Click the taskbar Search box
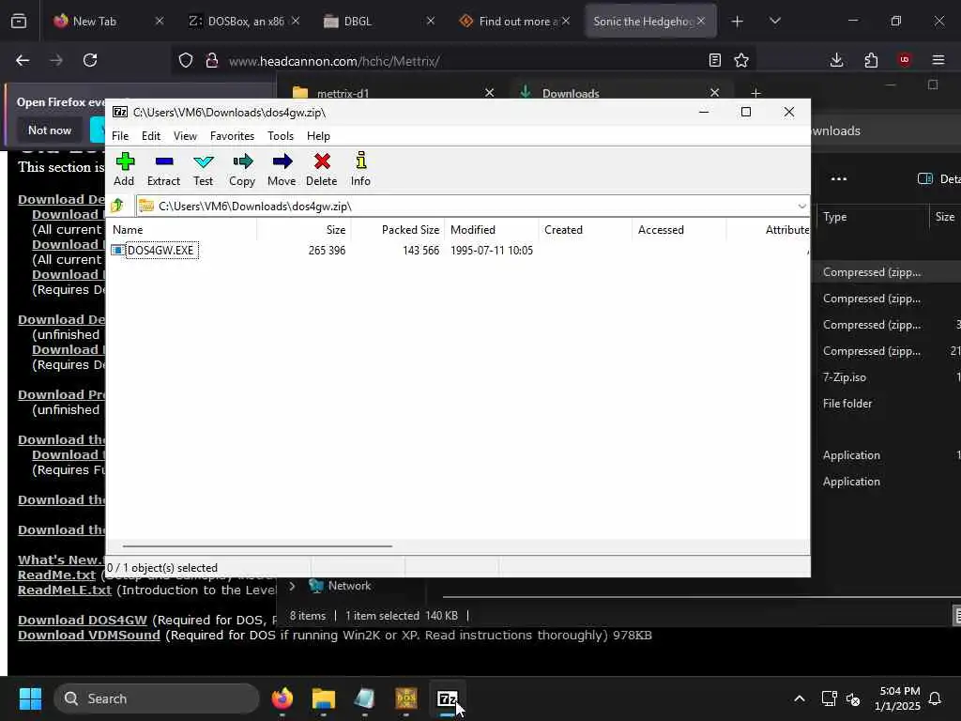The height and width of the screenshot is (721, 961). [x=157, y=698]
